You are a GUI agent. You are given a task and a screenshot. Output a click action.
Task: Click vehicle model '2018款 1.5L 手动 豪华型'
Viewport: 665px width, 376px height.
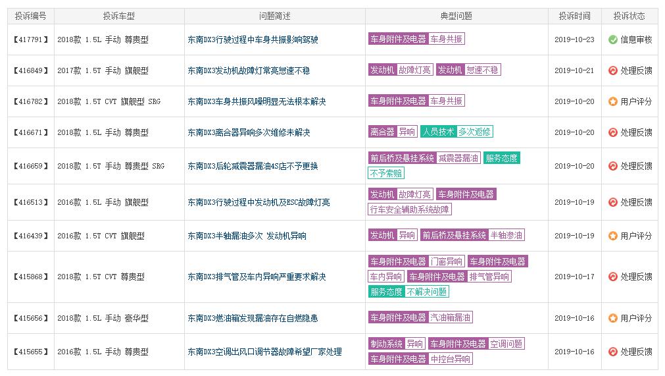103,318
